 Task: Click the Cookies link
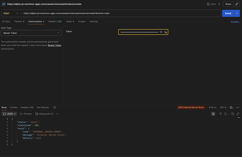pos(235,22)
